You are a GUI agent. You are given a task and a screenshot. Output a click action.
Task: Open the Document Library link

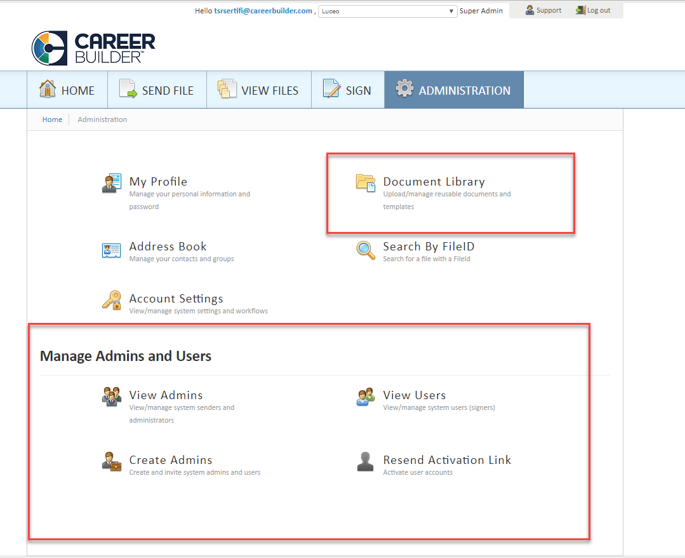click(x=434, y=182)
